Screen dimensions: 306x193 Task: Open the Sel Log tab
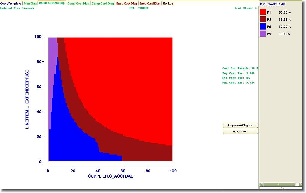point(168,4)
